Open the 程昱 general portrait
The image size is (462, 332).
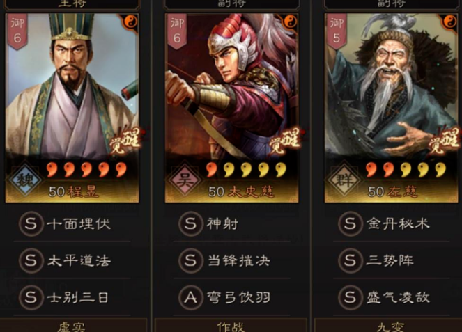point(72,108)
